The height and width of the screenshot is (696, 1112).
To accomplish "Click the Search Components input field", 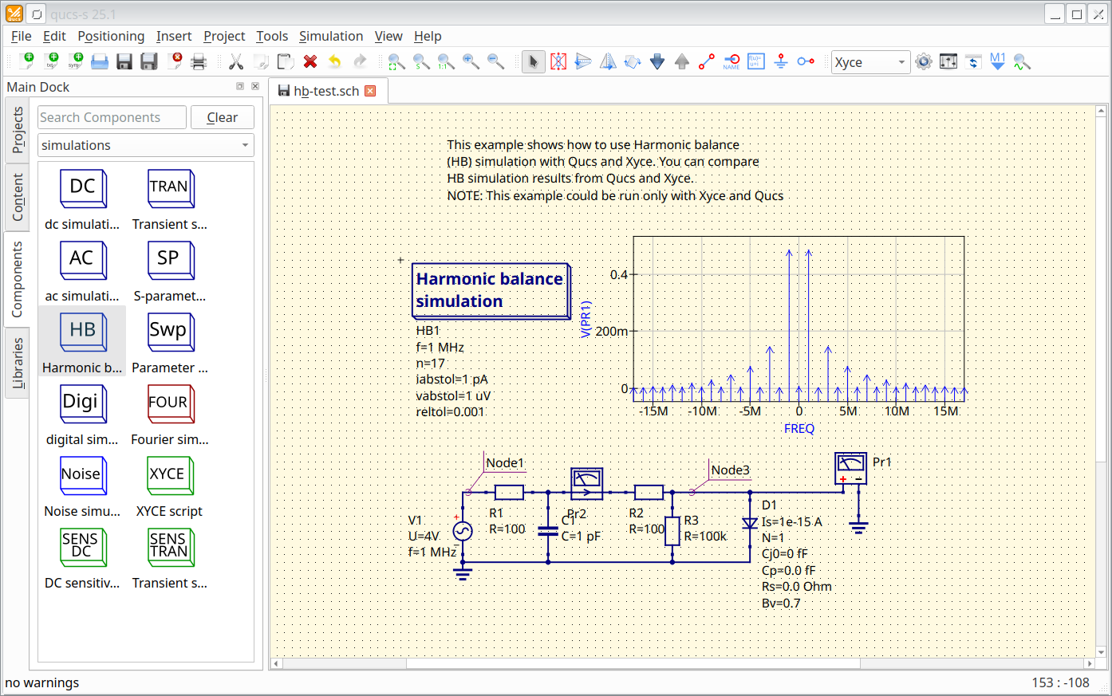I will point(112,117).
